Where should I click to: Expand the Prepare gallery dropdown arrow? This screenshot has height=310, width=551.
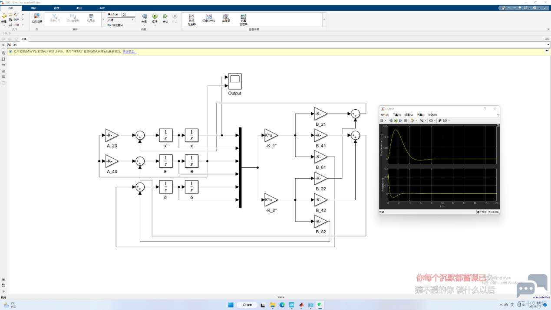pos(103,20)
